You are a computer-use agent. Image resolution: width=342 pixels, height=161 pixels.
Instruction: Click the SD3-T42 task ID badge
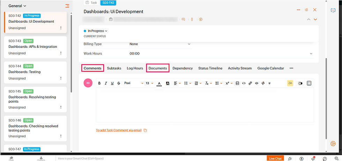[x=108, y=2]
